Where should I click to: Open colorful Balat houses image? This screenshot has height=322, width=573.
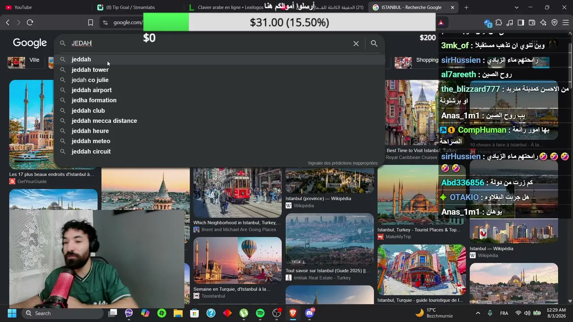click(x=421, y=270)
